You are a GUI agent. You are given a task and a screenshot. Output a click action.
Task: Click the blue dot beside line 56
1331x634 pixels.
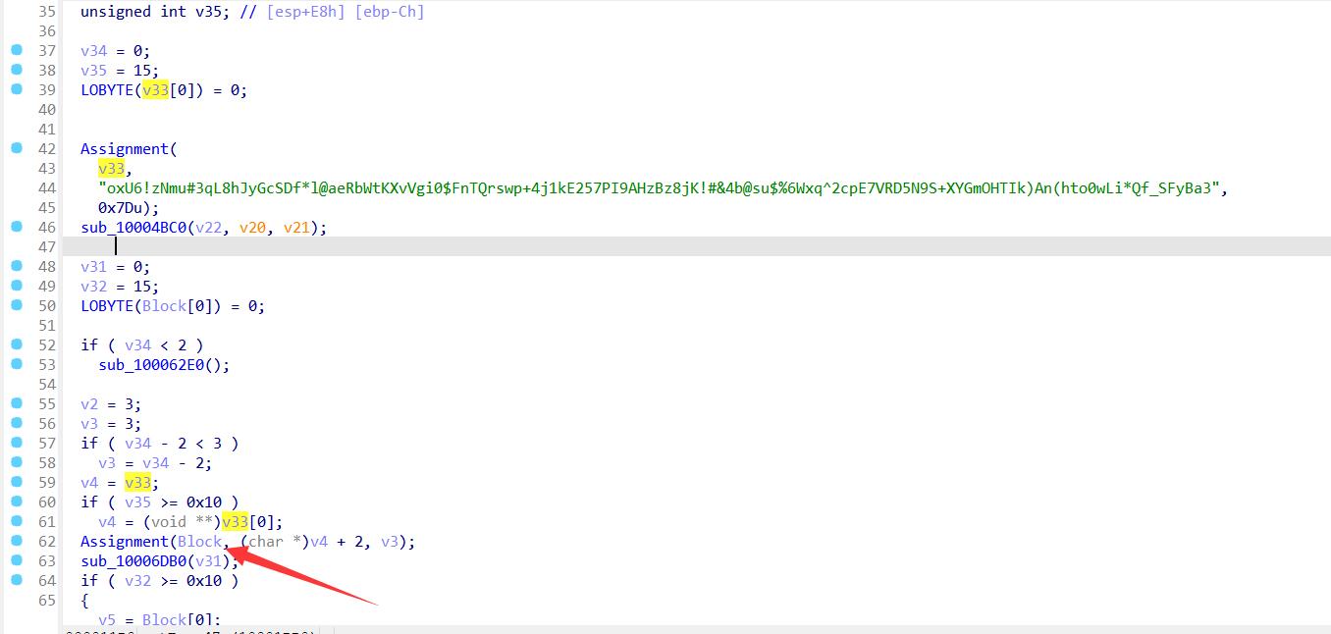click(x=17, y=423)
